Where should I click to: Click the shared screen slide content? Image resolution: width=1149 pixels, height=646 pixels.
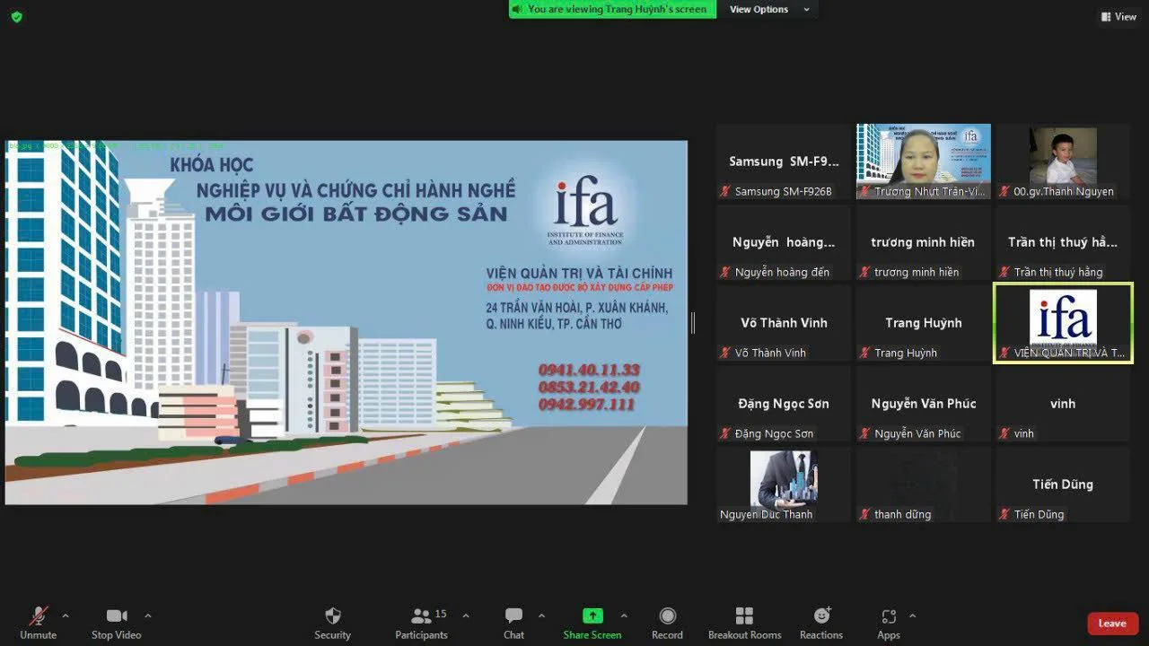tap(346, 322)
